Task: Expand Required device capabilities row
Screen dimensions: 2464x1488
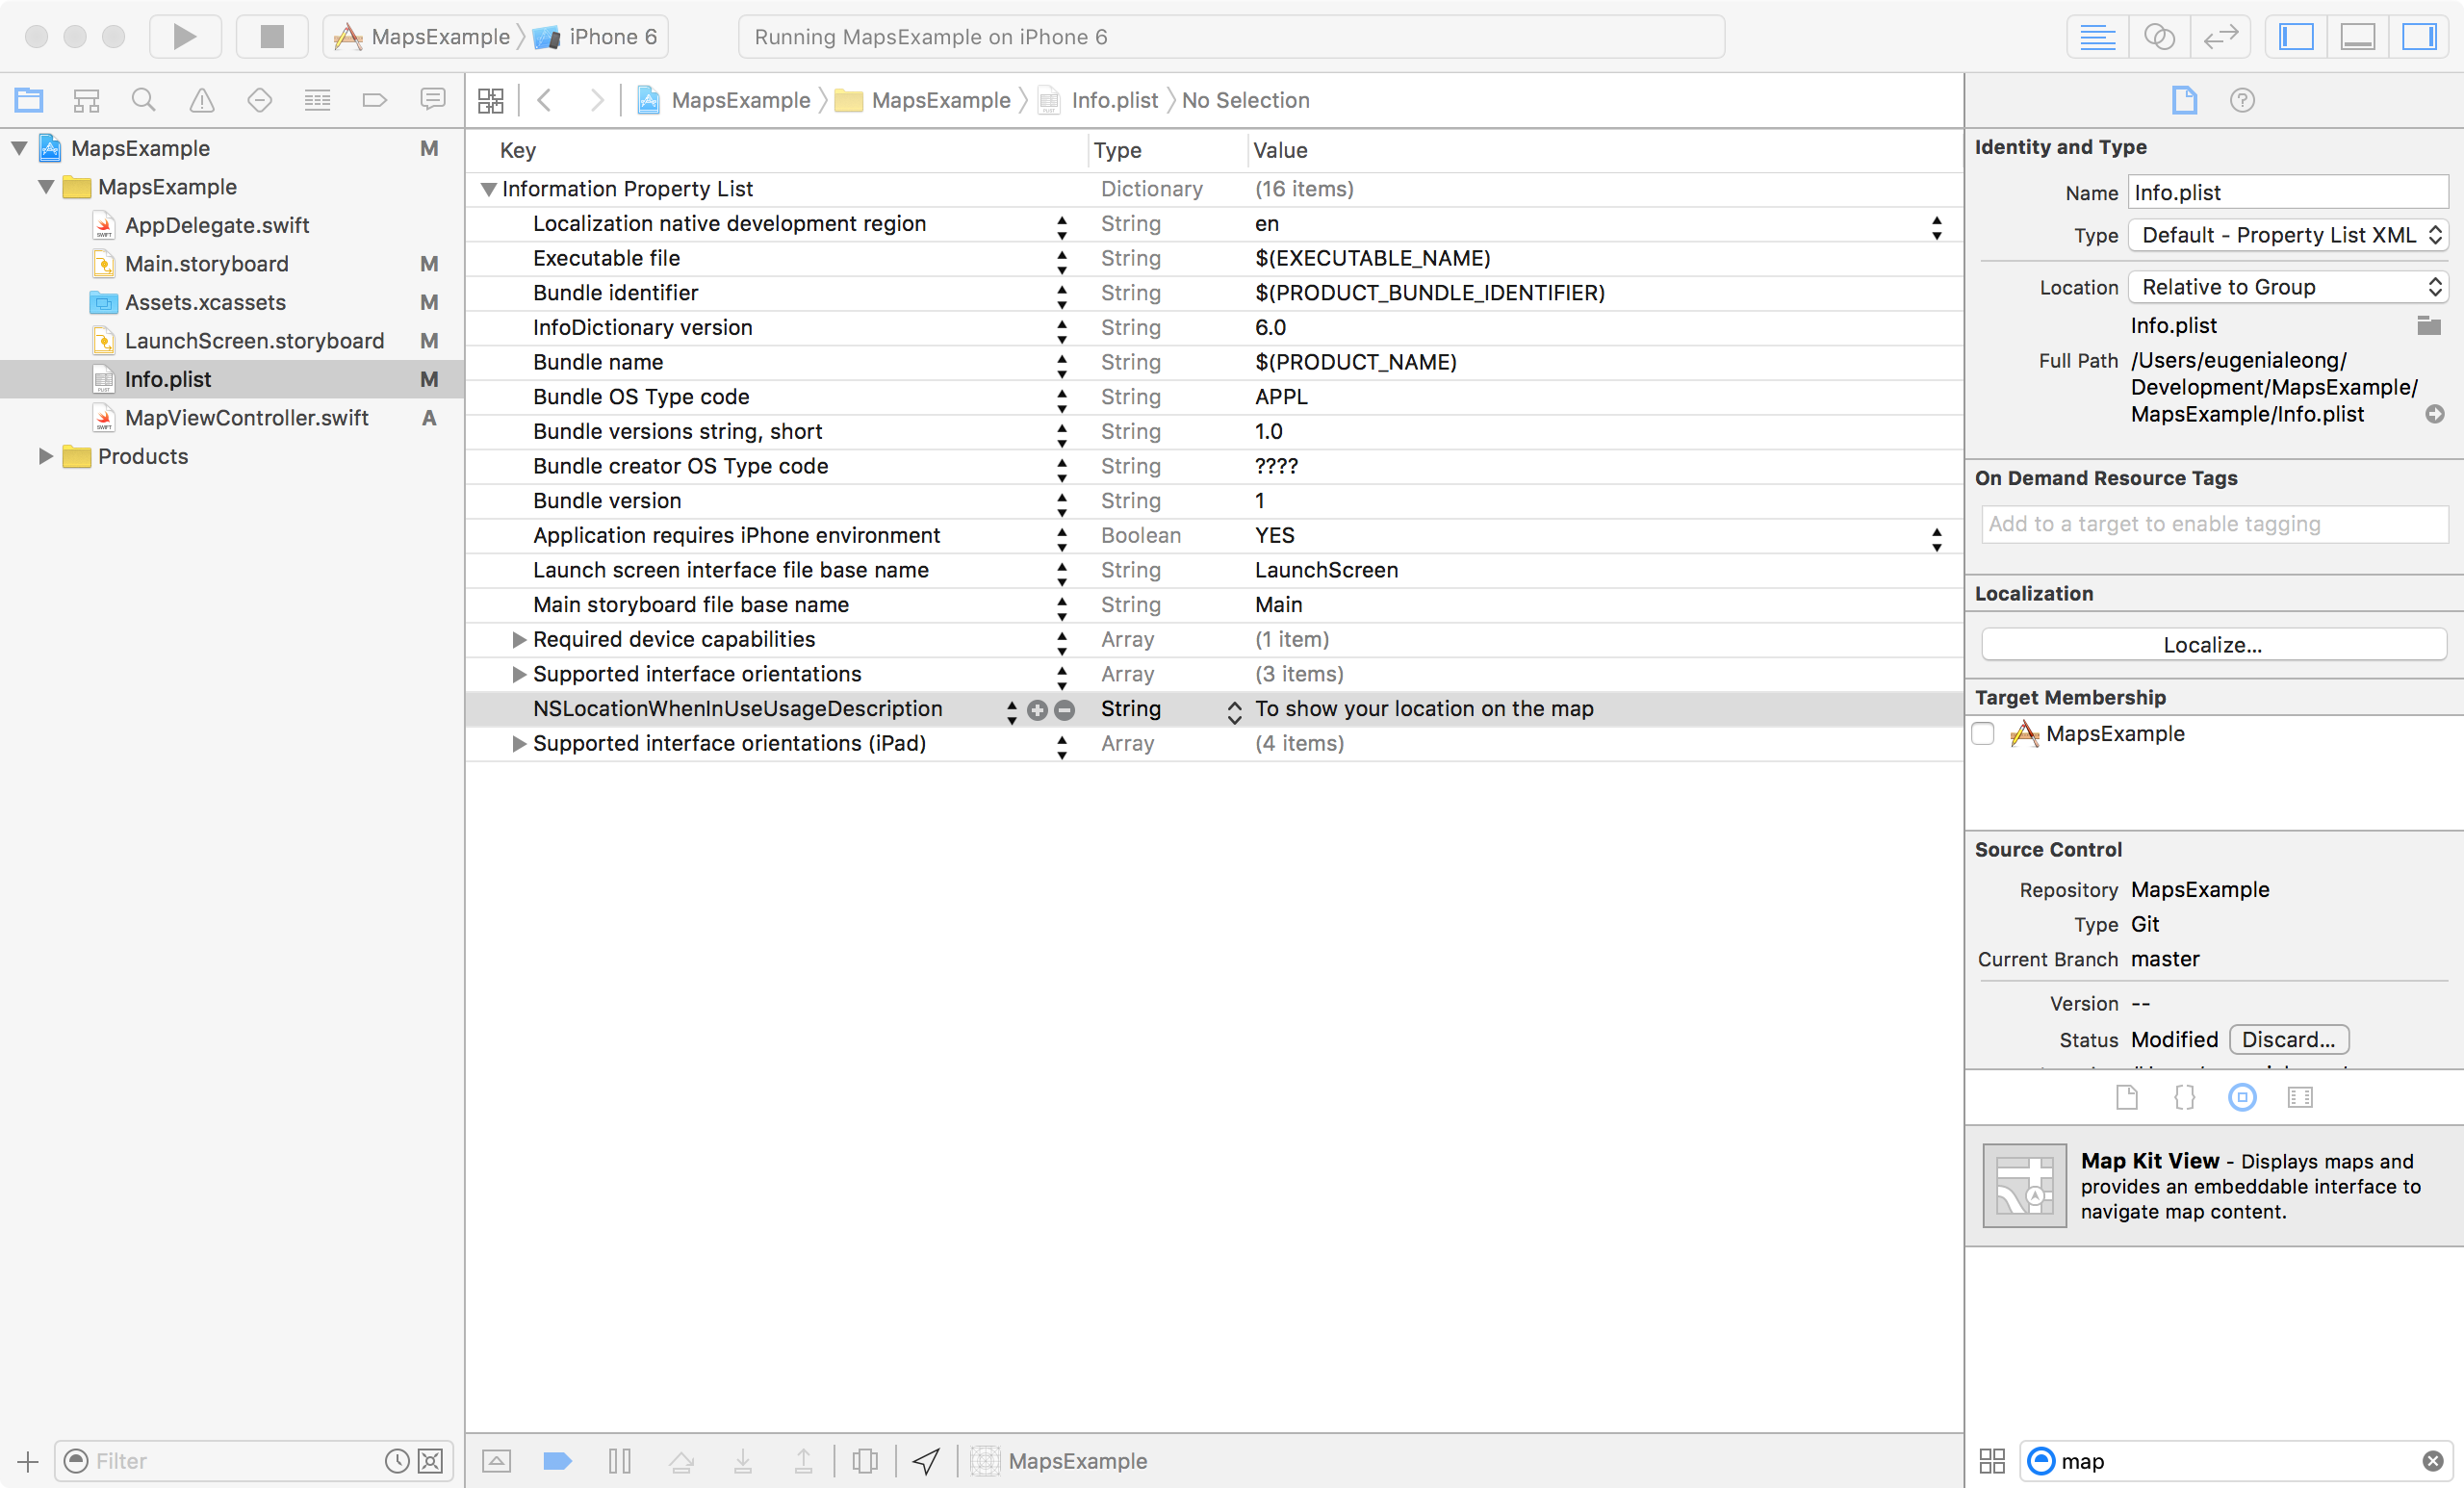Action: click(519, 639)
